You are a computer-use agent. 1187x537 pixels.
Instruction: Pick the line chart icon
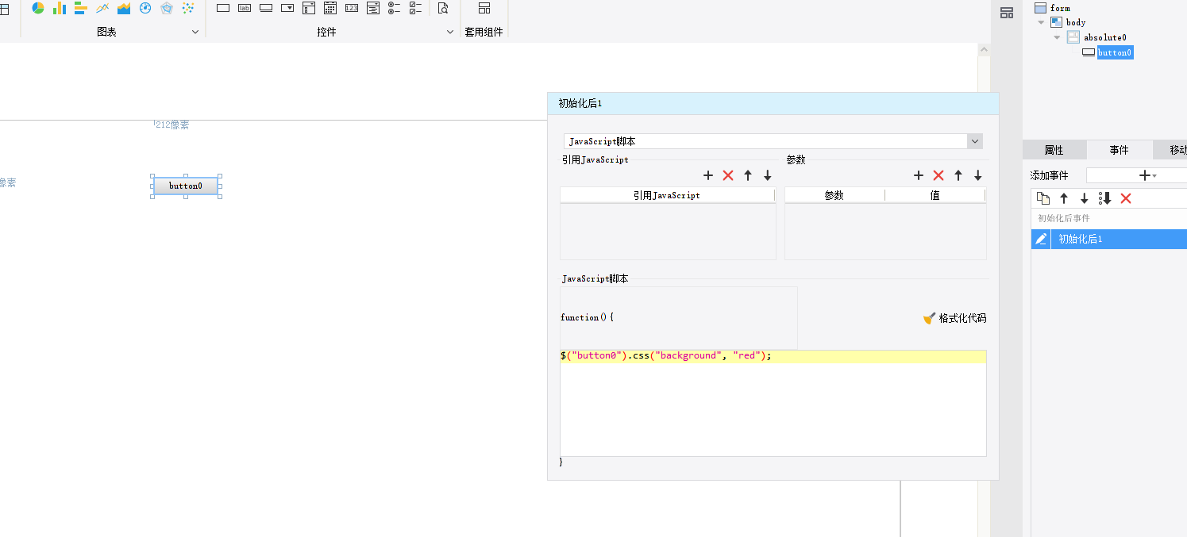[102, 8]
